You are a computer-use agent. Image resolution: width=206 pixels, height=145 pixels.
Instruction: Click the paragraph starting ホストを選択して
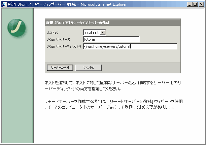point(113,86)
